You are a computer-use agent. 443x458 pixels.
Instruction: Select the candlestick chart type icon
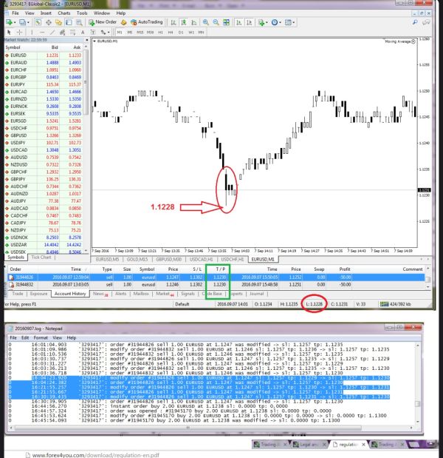[184, 22]
